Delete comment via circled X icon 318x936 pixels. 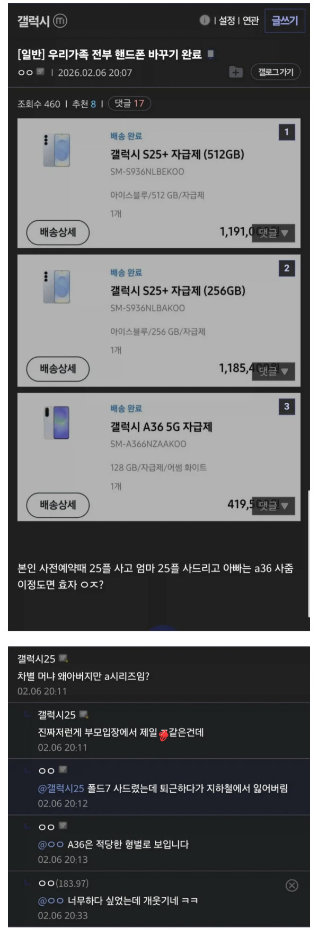tap(291, 885)
